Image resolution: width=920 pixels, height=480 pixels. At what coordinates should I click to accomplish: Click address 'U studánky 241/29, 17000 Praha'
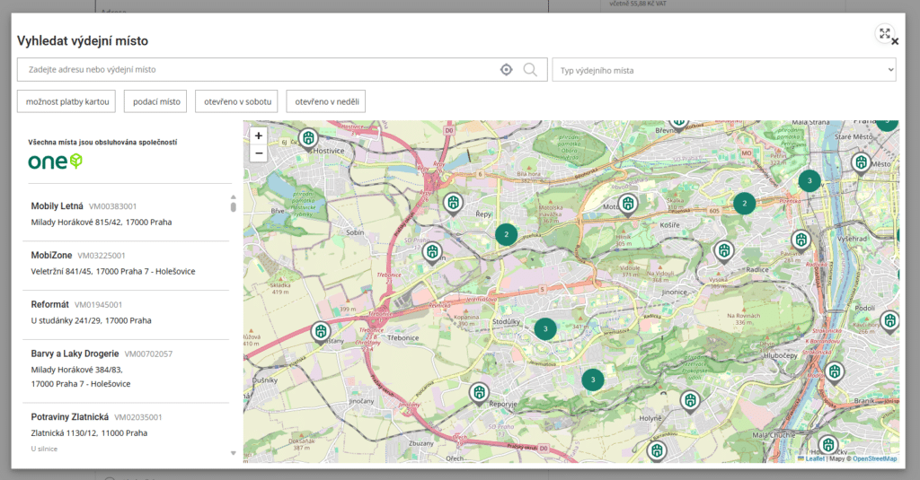coord(91,320)
